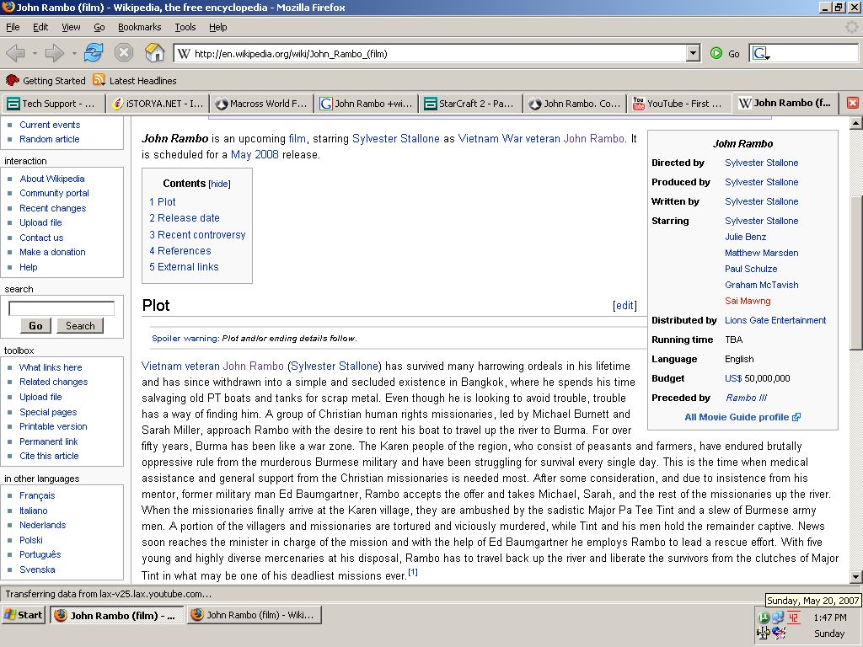Screen dimensions: 863x647
Task: Close the current tab with red X
Action: pyautogui.click(x=853, y=103)
